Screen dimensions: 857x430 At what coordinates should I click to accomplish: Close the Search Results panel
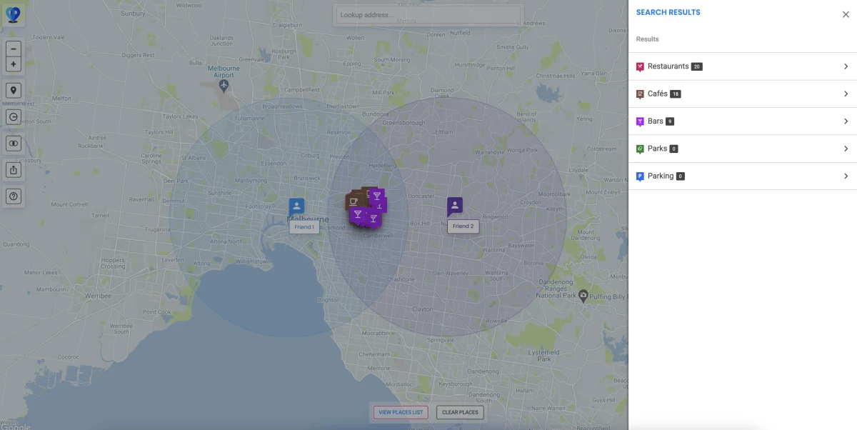(x=846, y=14)
